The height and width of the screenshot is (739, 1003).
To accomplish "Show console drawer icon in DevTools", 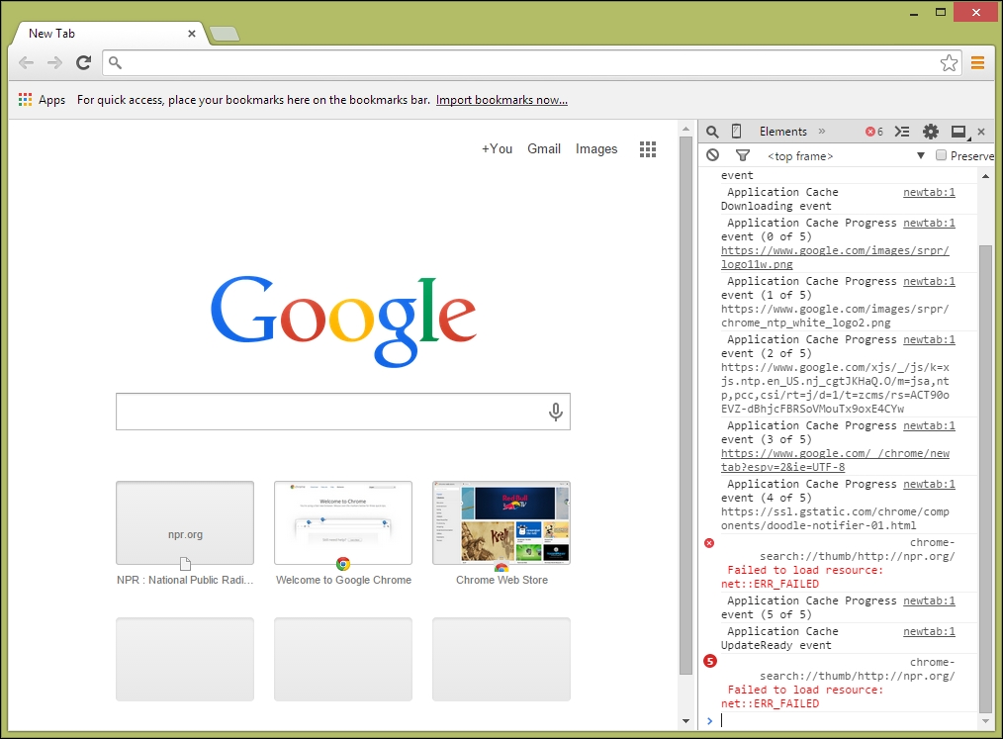I will (902, 132).
